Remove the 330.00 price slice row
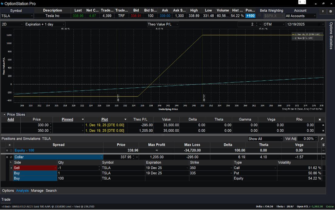The image size is (335, 210). click(323, 125)
